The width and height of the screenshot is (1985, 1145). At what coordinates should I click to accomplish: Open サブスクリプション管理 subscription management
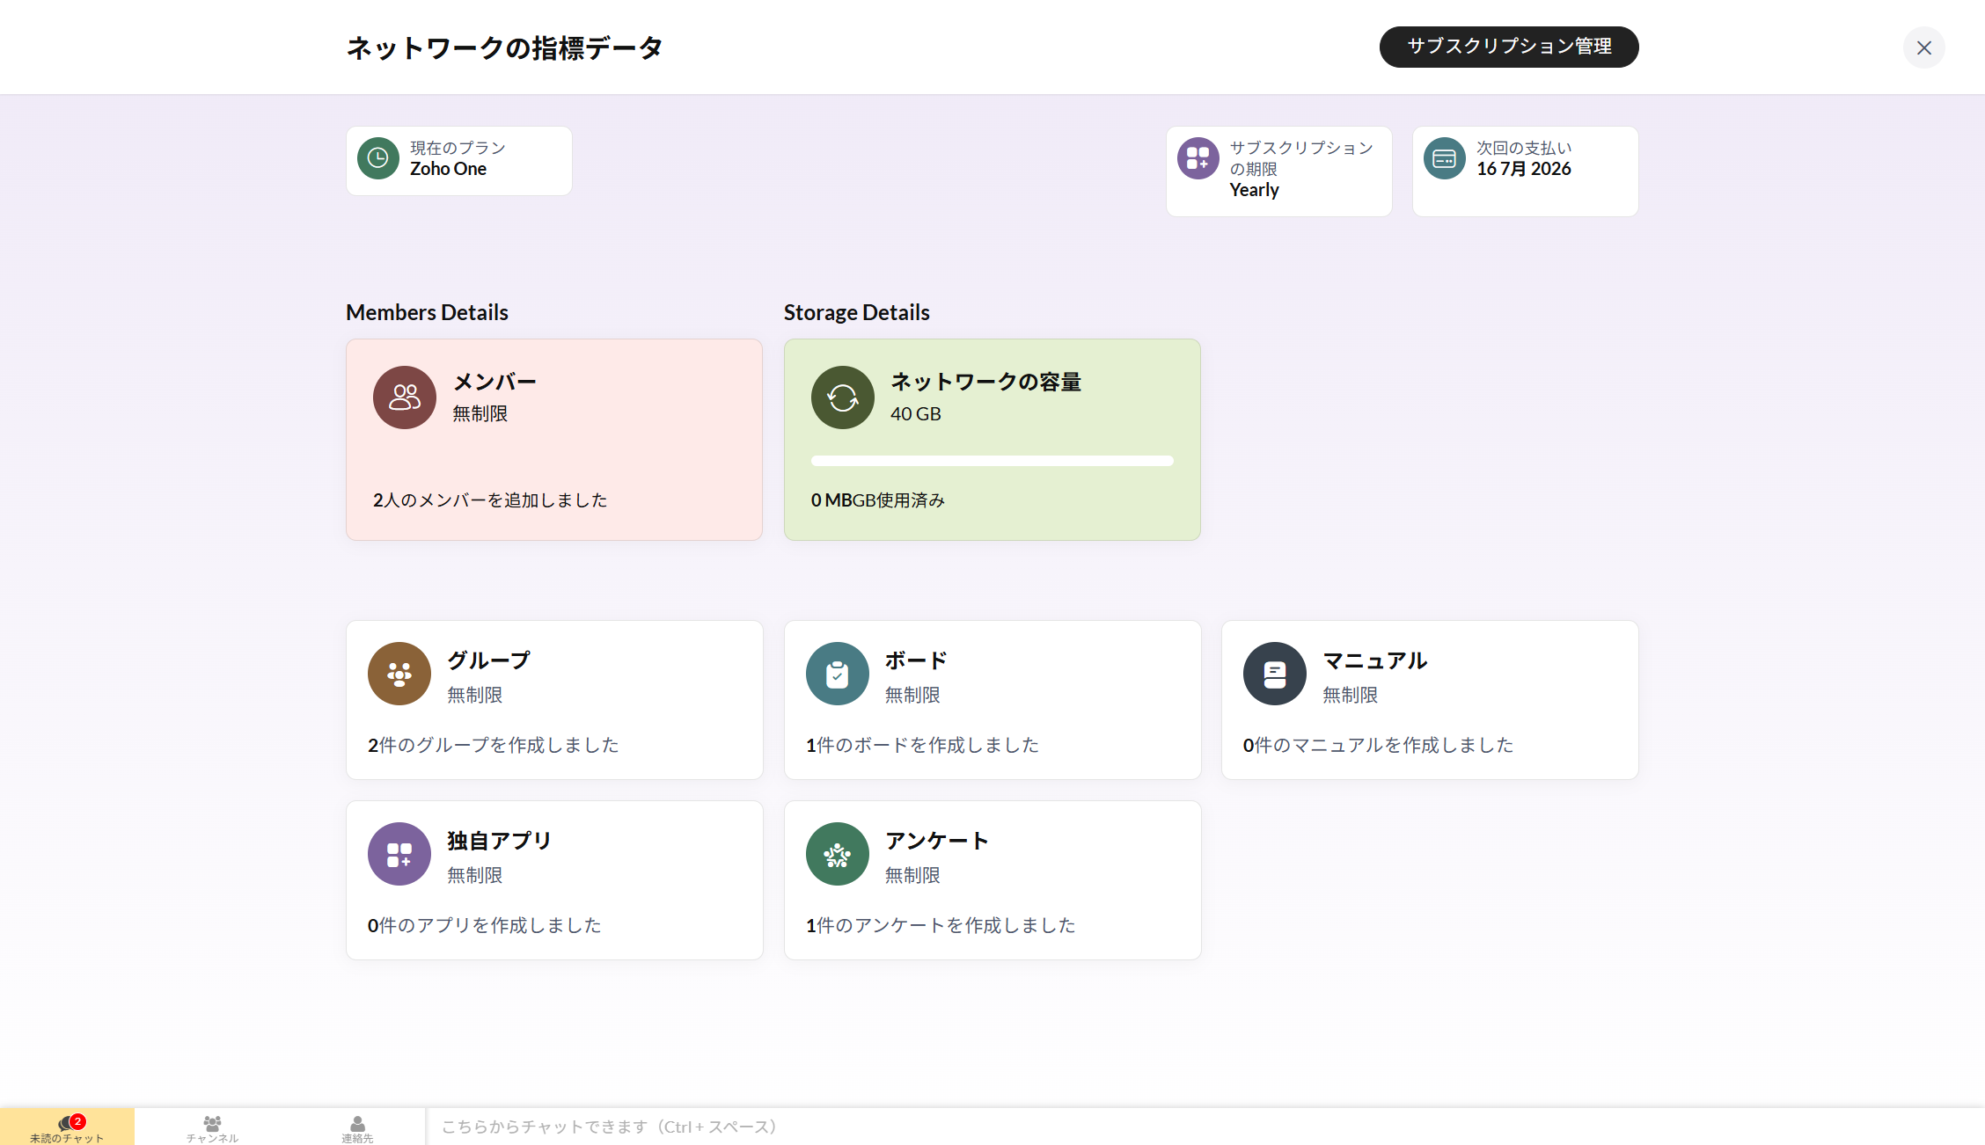tap(1508, 47)
